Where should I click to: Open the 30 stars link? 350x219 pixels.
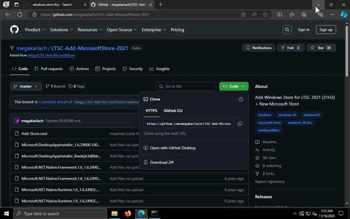269,158
